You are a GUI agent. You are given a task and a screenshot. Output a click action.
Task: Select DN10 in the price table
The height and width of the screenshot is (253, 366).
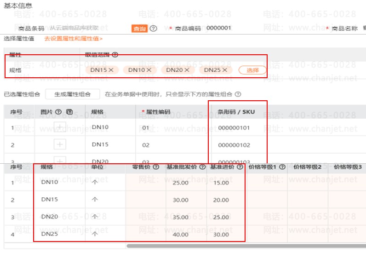point(50,182)
